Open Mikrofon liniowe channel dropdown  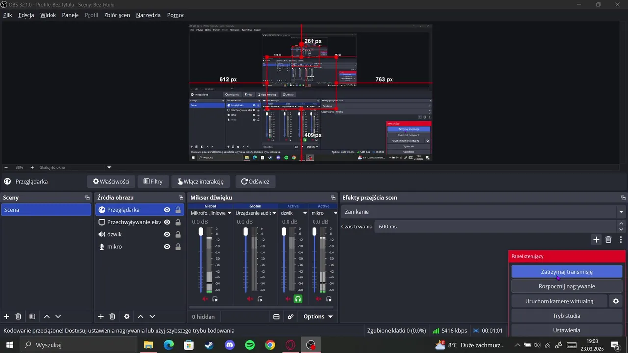click(x=230, y=213)
